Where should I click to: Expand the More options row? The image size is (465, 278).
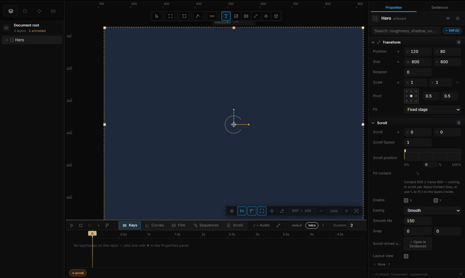[381, 264]
